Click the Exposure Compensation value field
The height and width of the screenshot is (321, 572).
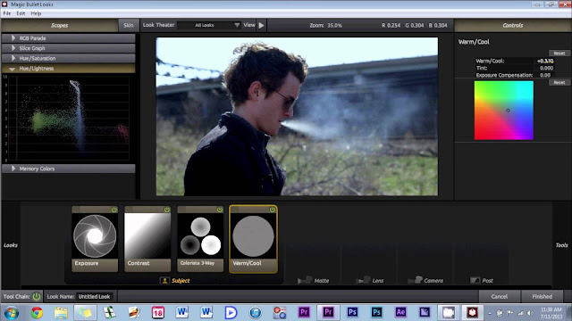[545, 75]
